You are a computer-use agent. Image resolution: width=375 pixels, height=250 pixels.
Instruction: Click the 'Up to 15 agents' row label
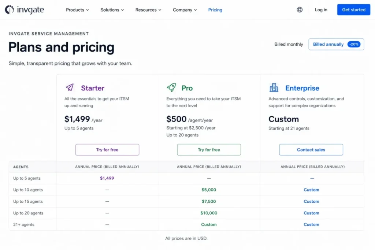(x=28, y=201)
